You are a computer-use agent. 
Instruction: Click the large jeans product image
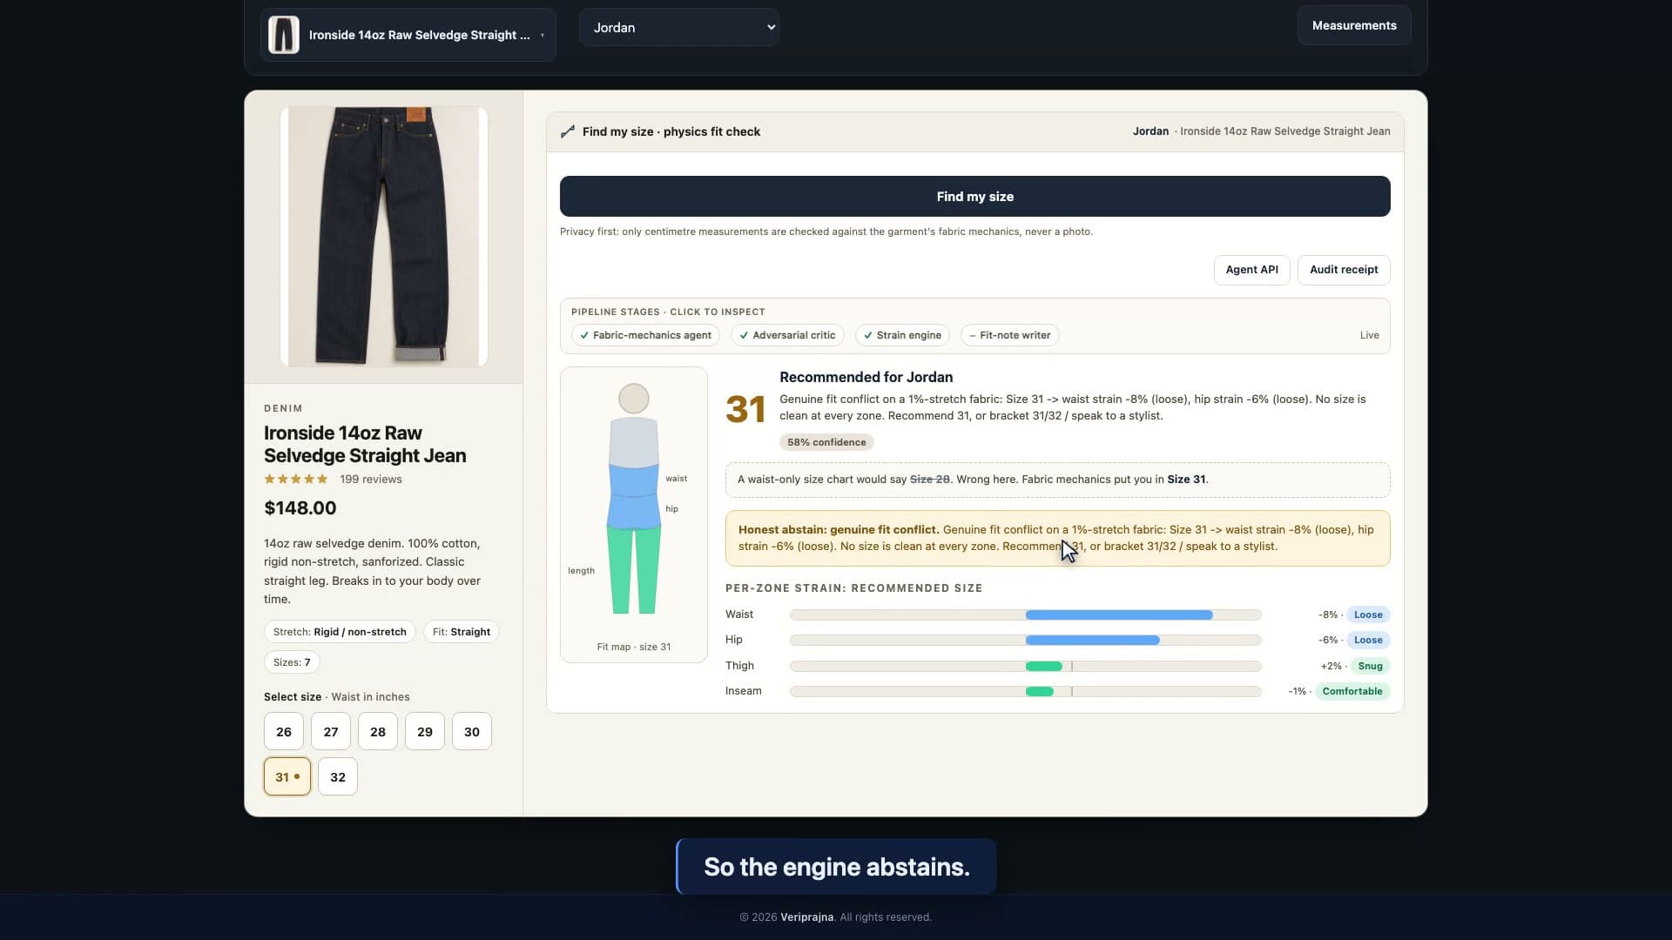pyautogui.click(x=384, y=237)
